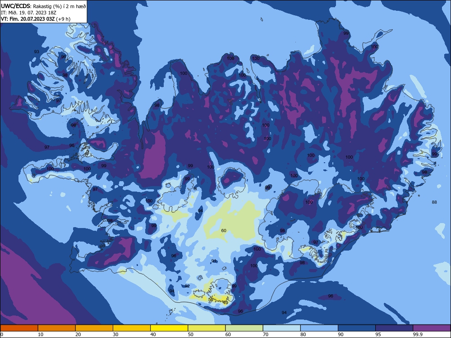This screenshot has height=338, width=451.
Task: Click the legend scale label '30'
Action: click(x=115, y=334)
